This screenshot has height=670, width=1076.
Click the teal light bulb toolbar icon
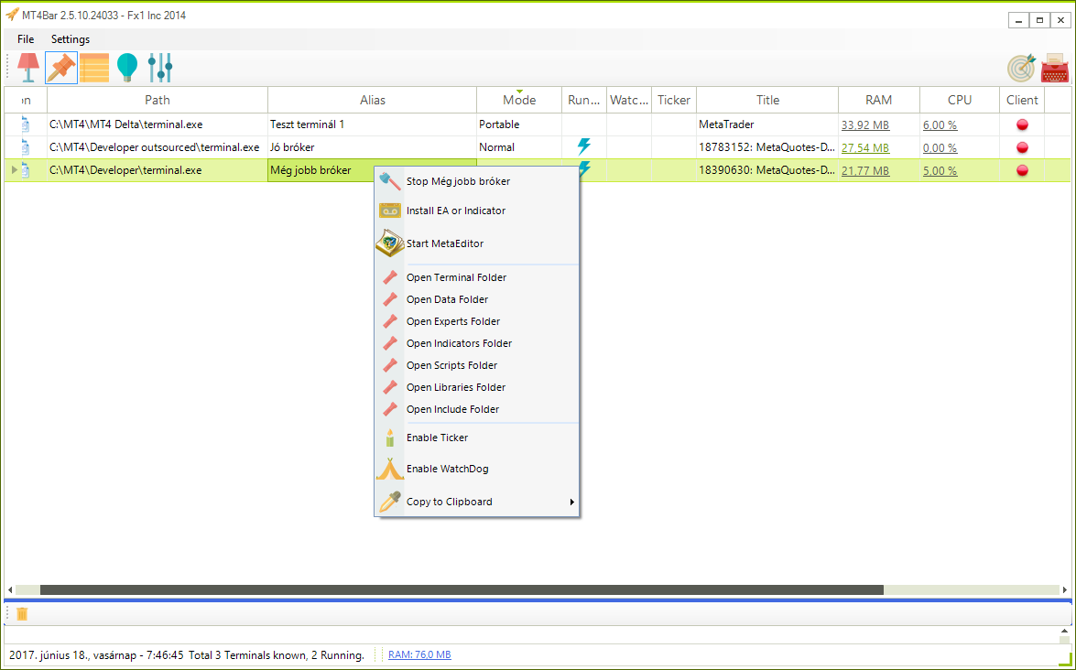click(127, 68)
